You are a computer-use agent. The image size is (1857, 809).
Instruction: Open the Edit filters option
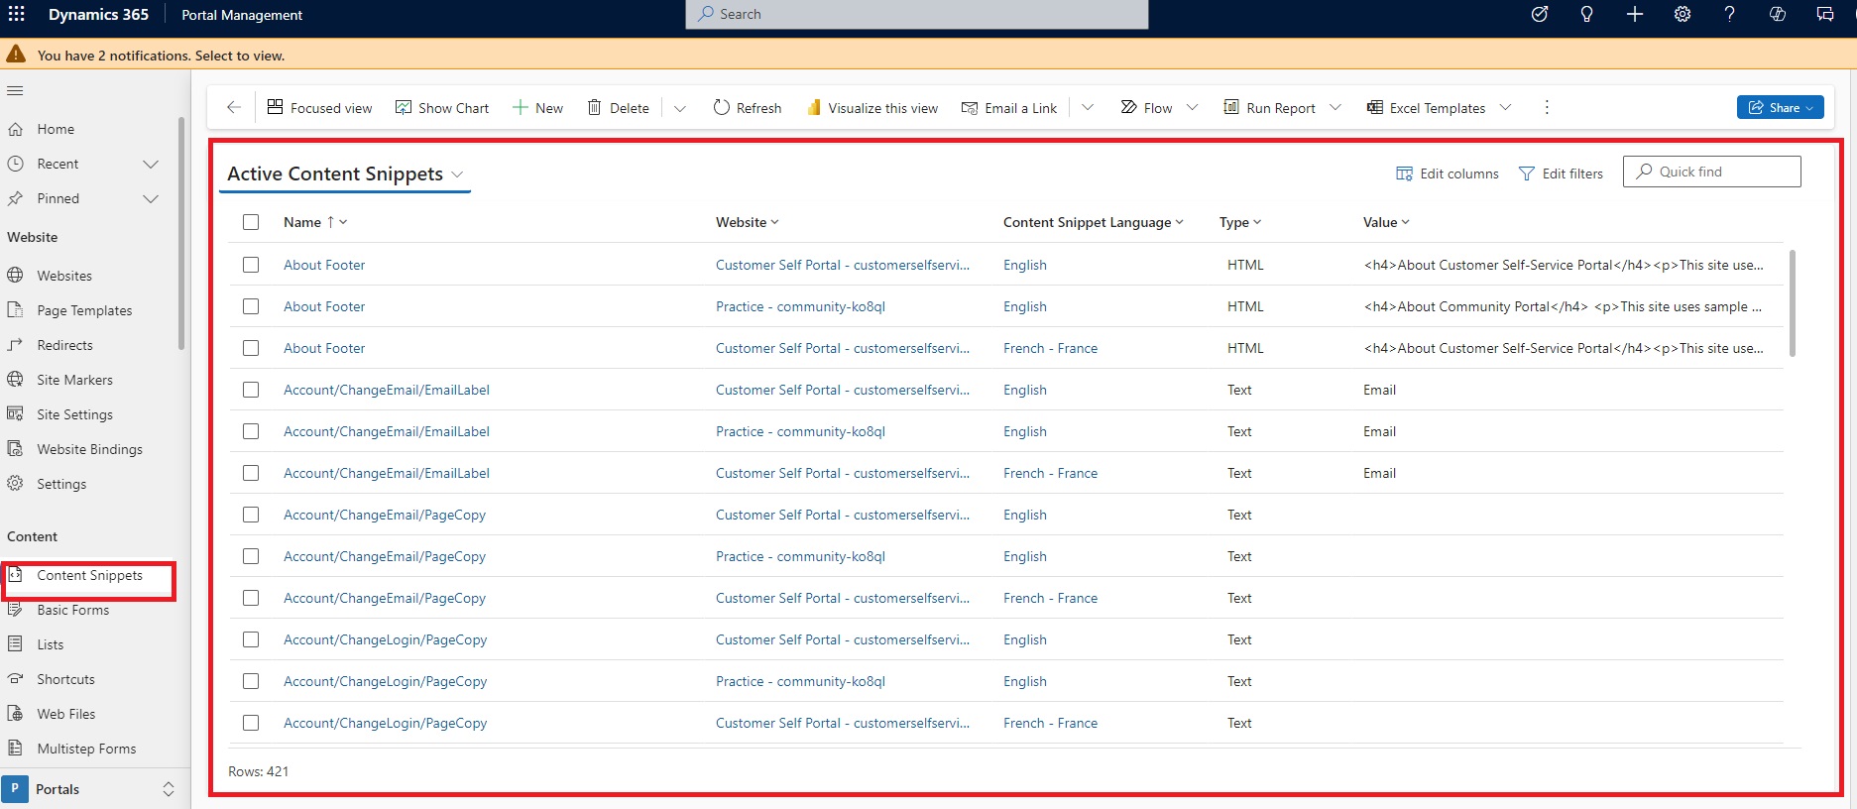click(x=1561, y=173)
